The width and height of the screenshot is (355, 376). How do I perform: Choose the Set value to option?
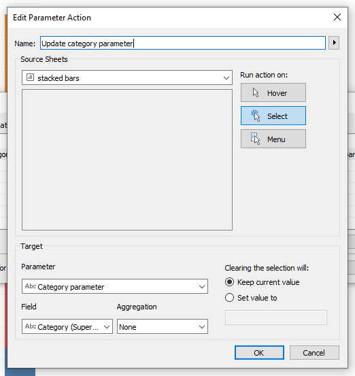pyautogui.click(x=229, y=298)
